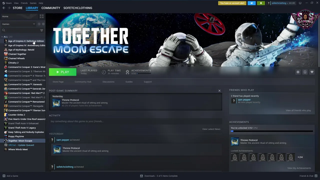Screen dimensions: 320x180
Task: Open the account alert notice
Action: coord(232,3)
